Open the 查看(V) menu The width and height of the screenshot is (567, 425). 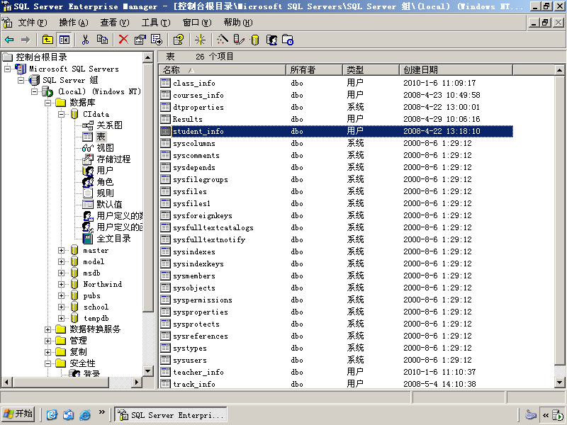[115, 23]
